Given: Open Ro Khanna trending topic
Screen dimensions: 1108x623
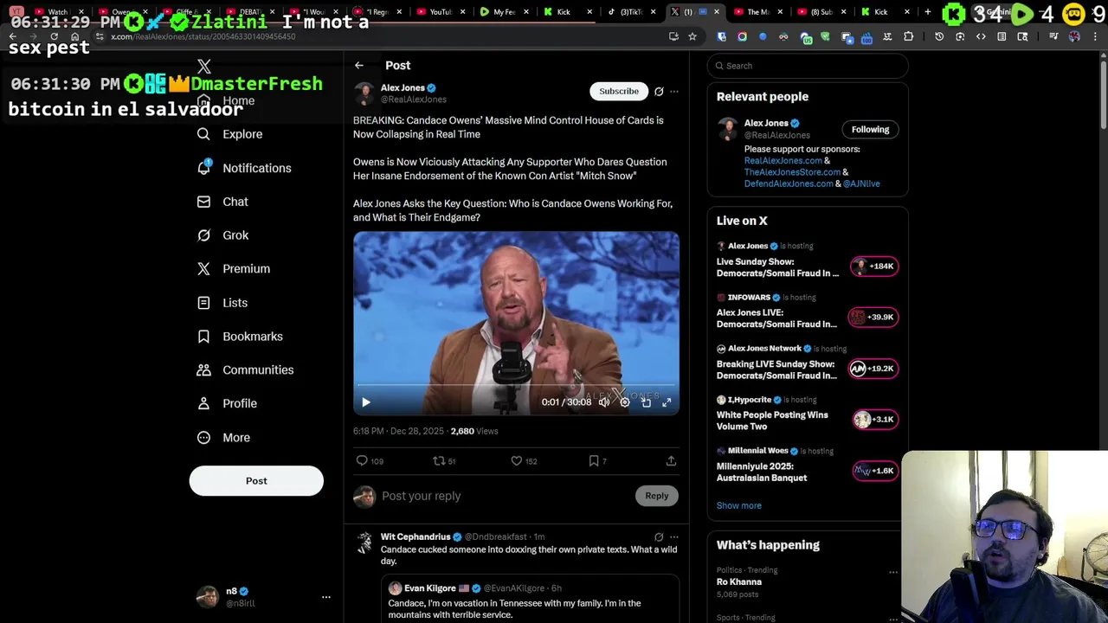Looking at the screenshot, I should click(x=739, y=581).
